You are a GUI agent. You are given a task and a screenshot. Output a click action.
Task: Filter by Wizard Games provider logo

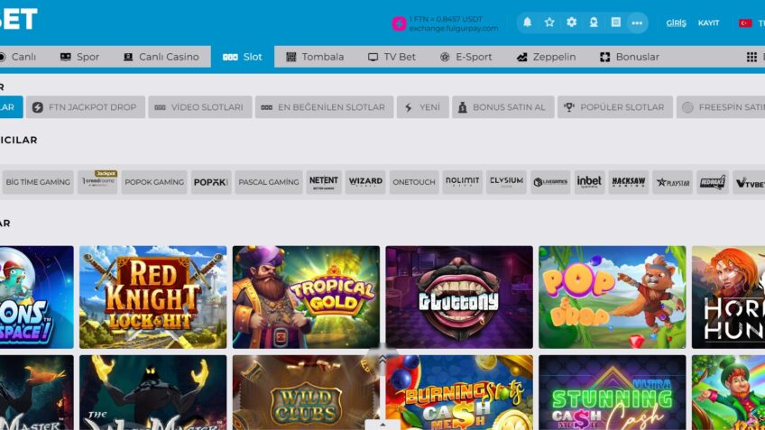coord(365,182)
